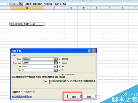Click into the Cost input field

click(38, 59)
